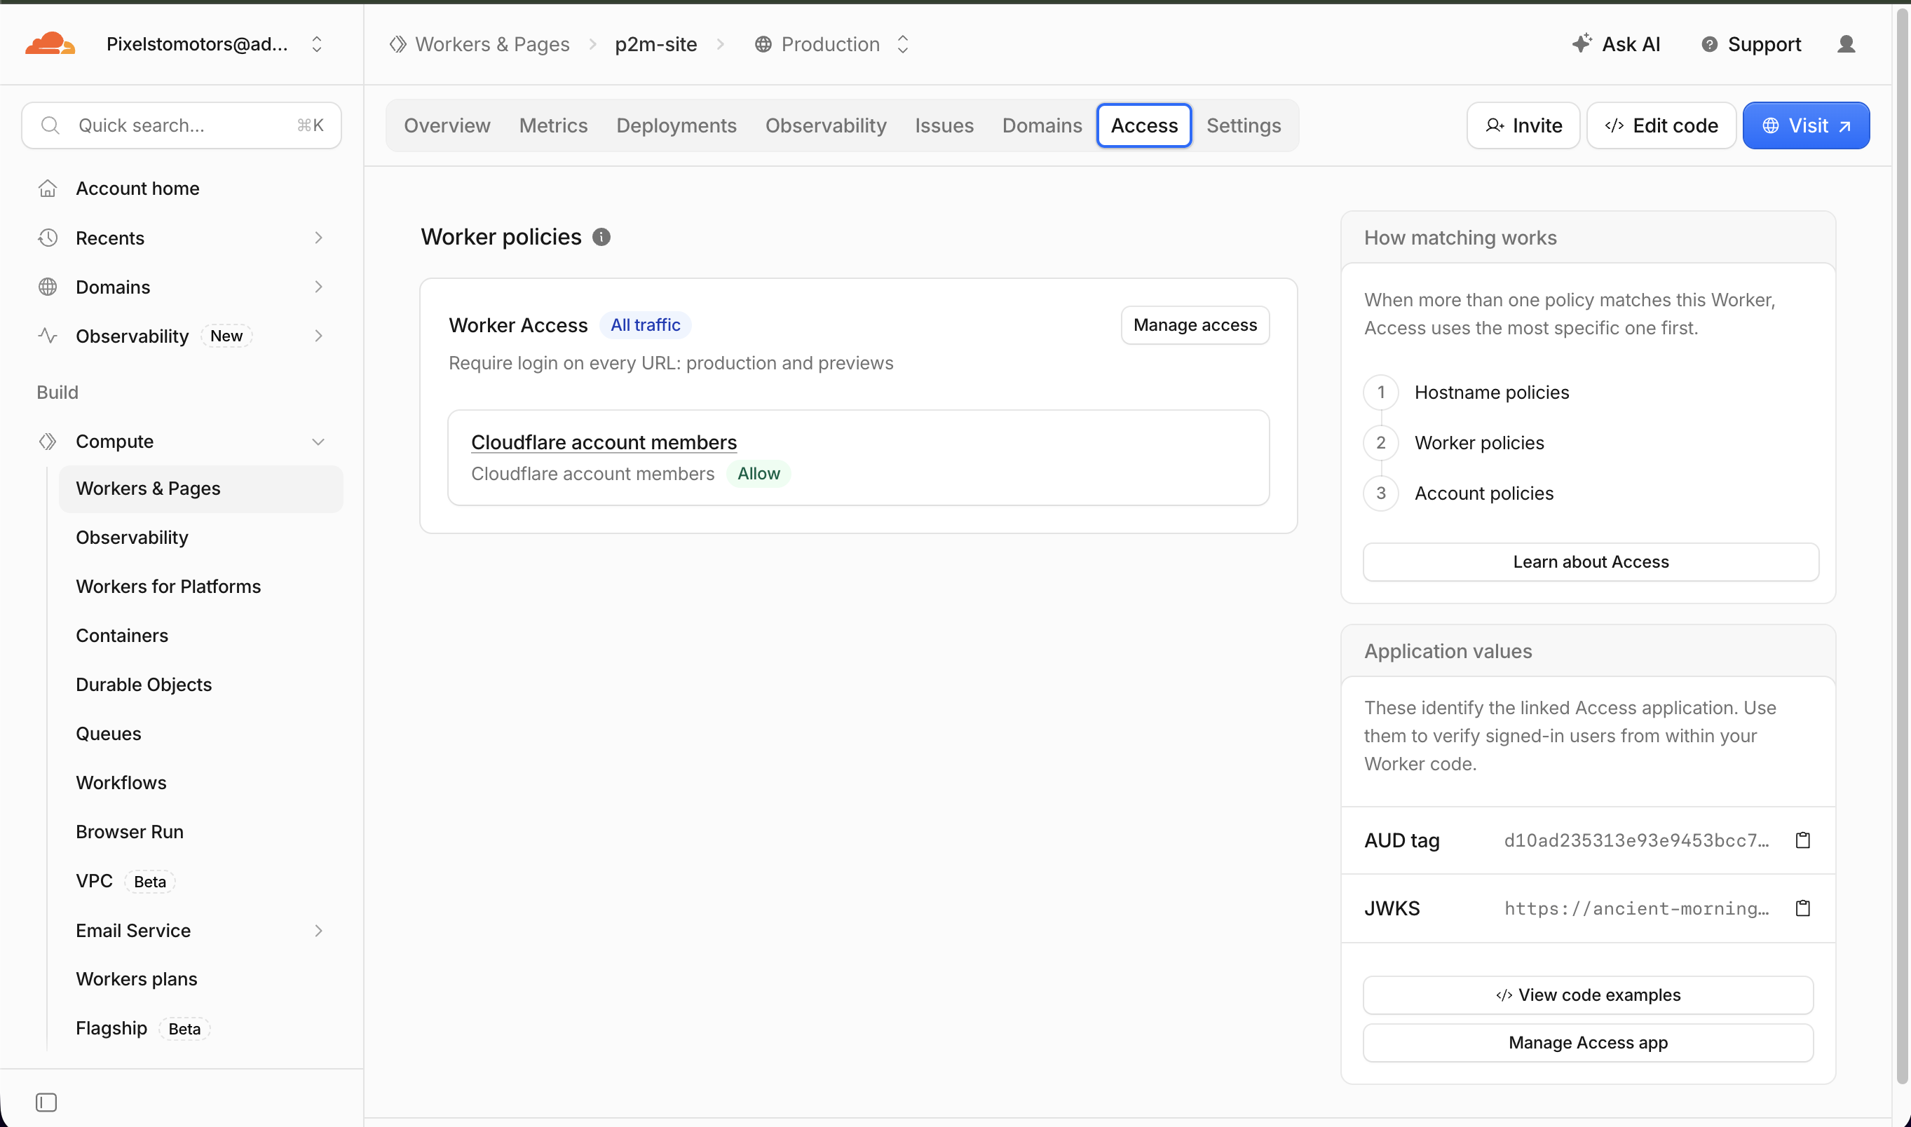Click View code examples button
This screenshot has width=1911, height=1127.
coord(1587,995)
